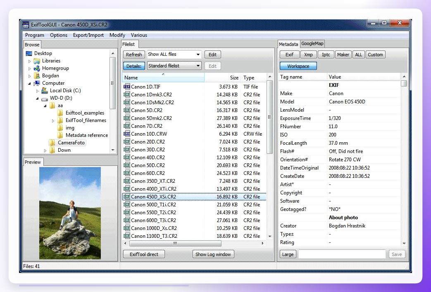
Task: Open the Export/Import menu
Action: pos(88,35)
